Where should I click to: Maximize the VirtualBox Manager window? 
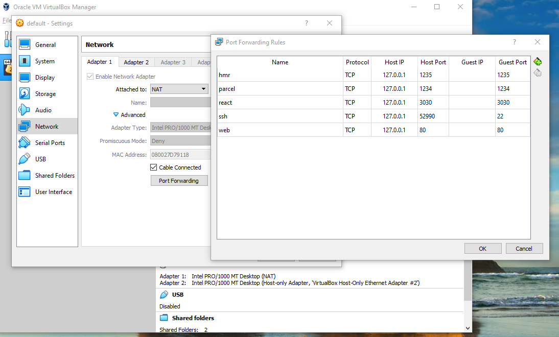(437, 7)
